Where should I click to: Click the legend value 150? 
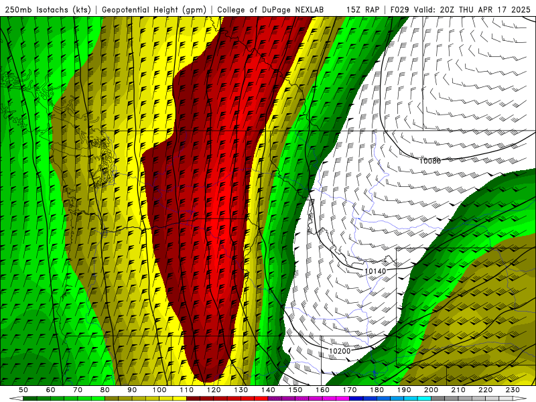click(295, 390)
